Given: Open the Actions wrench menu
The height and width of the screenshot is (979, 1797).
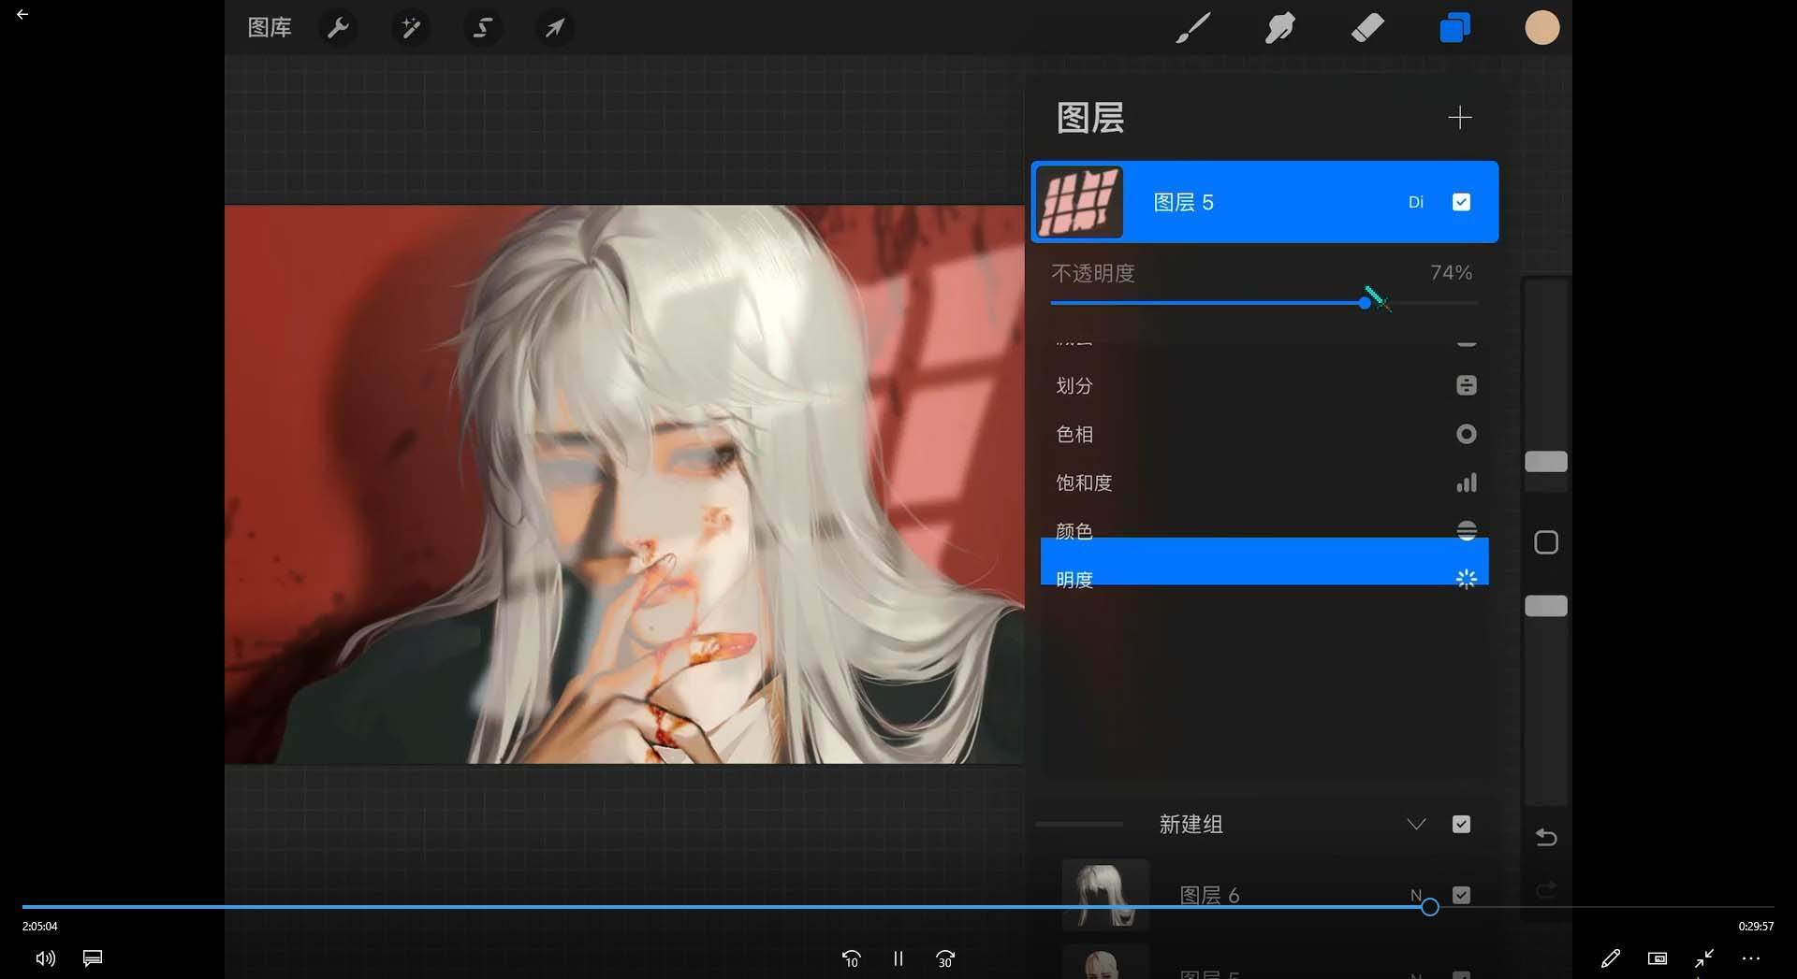Looking at the screenshot, I should 338,27.
